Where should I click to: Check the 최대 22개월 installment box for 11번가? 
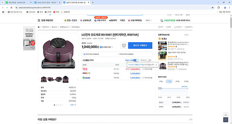[x=143, y=69]
